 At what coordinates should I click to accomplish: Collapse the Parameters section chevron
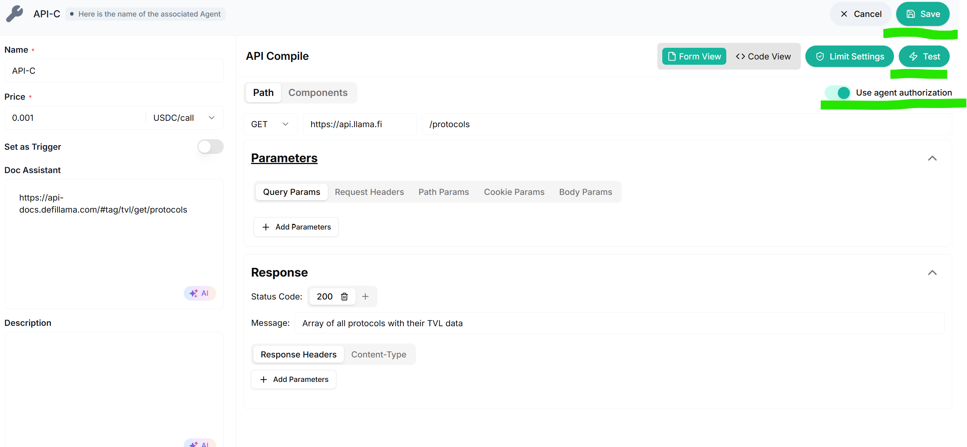tap(932, 158)
